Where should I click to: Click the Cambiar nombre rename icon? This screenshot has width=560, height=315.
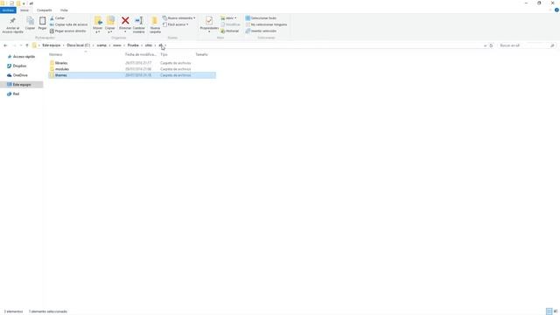[139, 20]
